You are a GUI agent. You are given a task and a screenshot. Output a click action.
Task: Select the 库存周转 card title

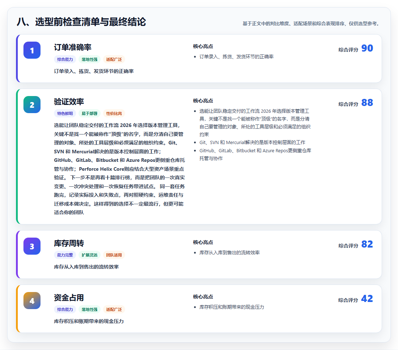[69, 243]
